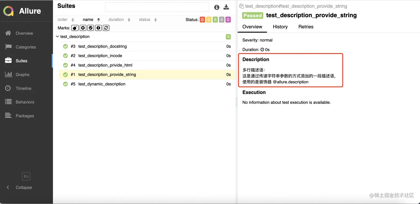Click the suites info icon

pos(217,7)
